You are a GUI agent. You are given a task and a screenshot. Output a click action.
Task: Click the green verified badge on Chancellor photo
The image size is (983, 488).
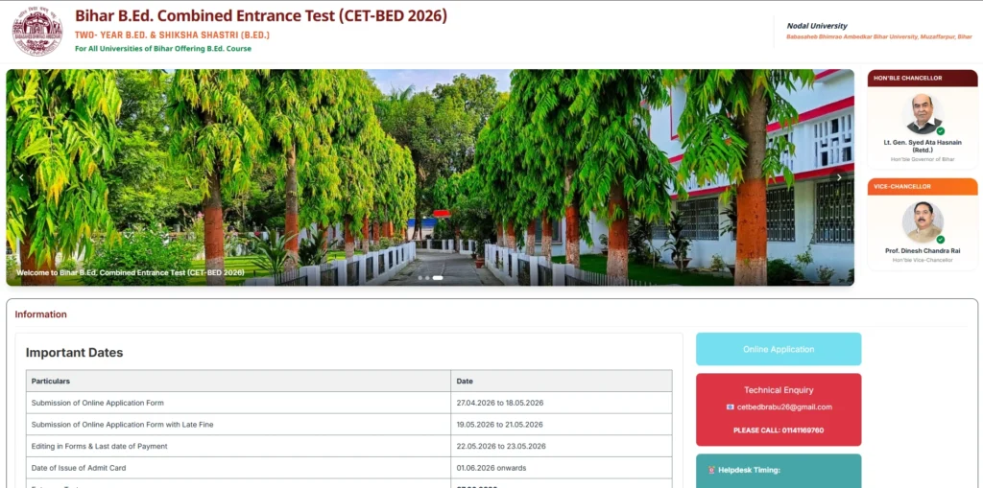point(940,131)
